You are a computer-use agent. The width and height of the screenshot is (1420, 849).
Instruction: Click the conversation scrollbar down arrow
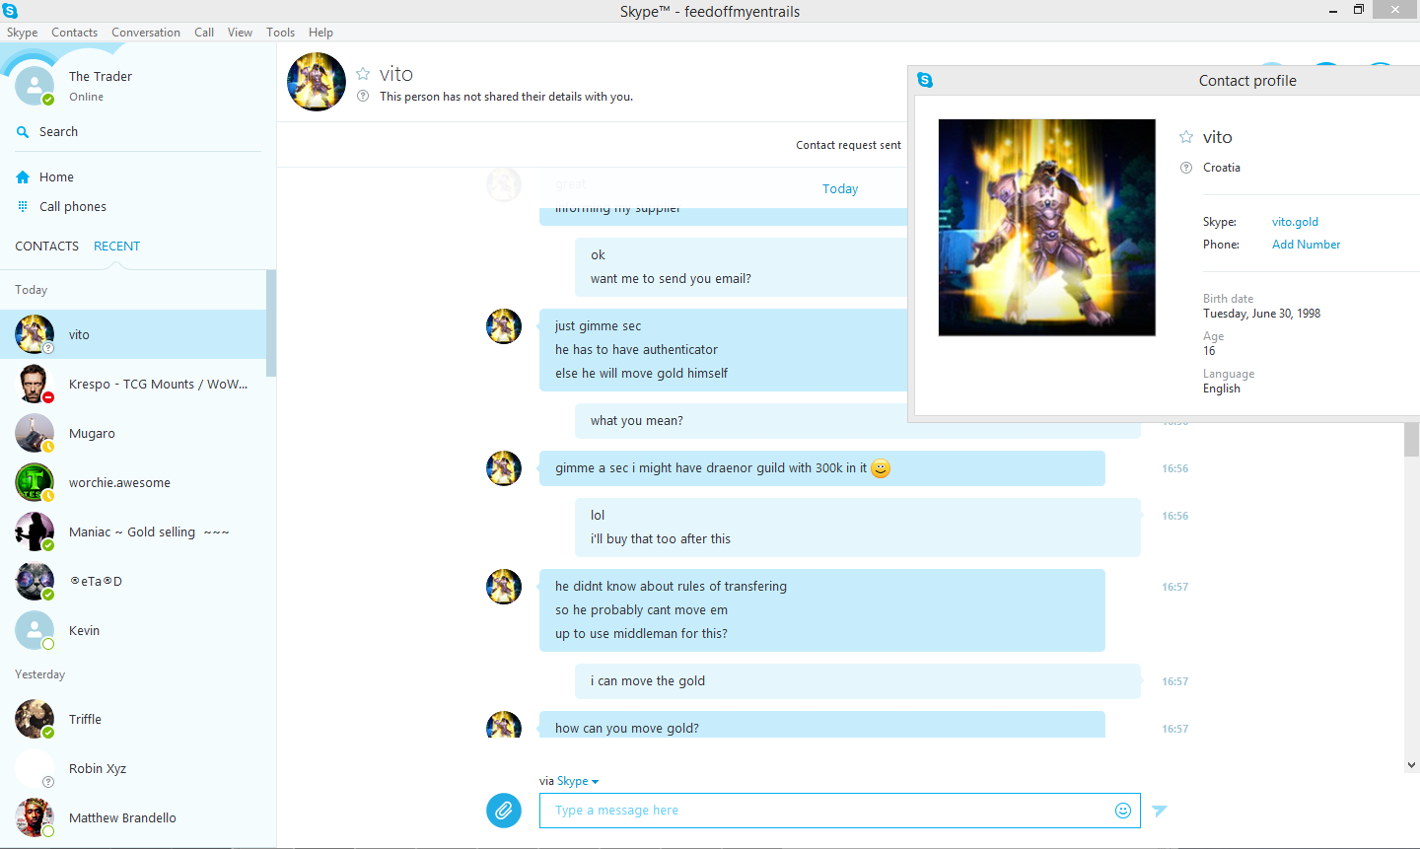point(1411,765)
